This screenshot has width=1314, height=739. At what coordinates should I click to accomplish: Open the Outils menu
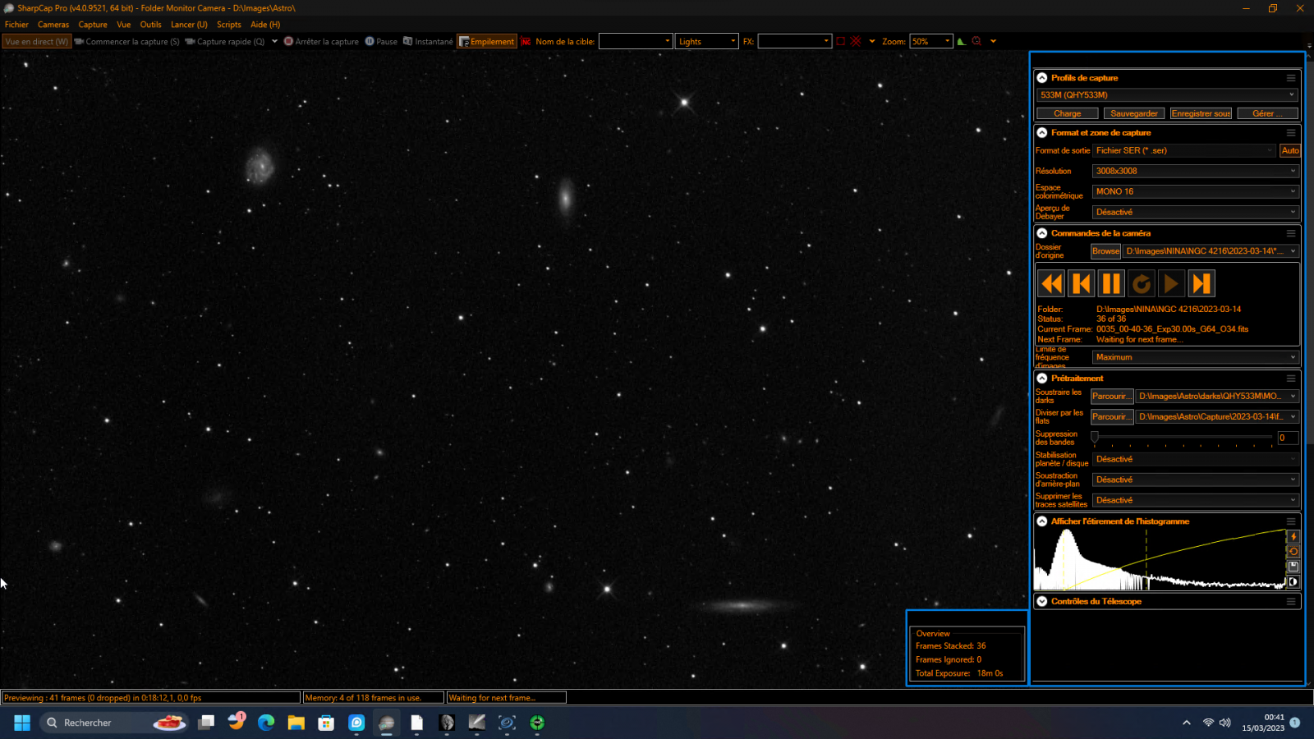click(151, 25)
